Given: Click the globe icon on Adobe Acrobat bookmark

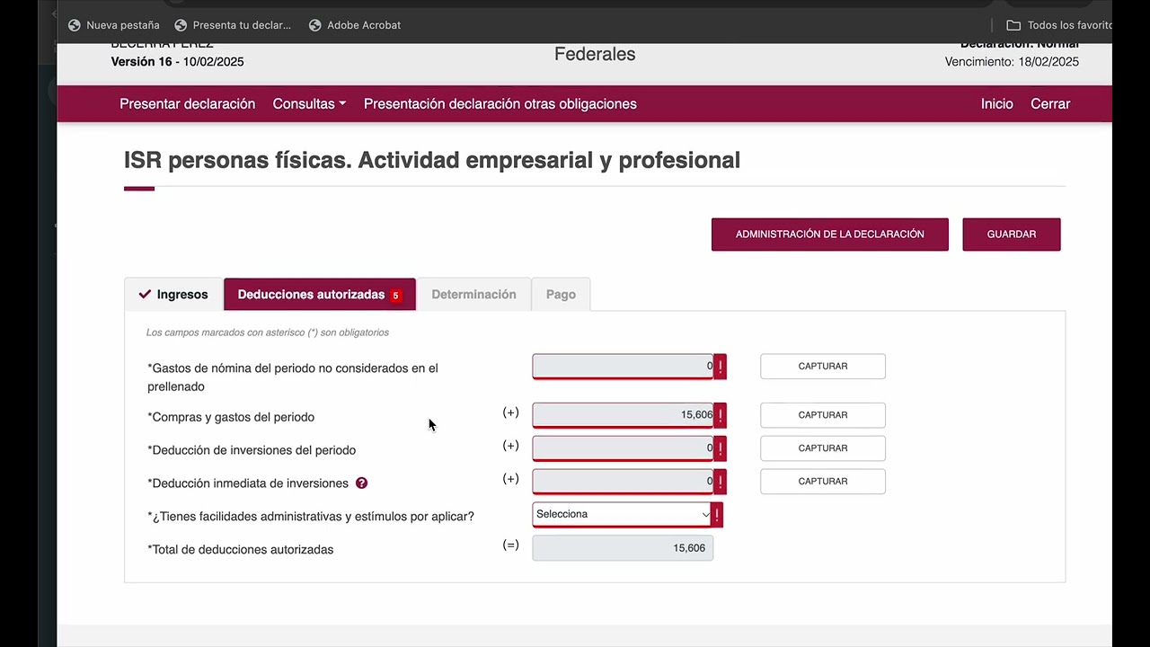Looking at the screenshot, I should pyautogui.click(x=314, y=25).
